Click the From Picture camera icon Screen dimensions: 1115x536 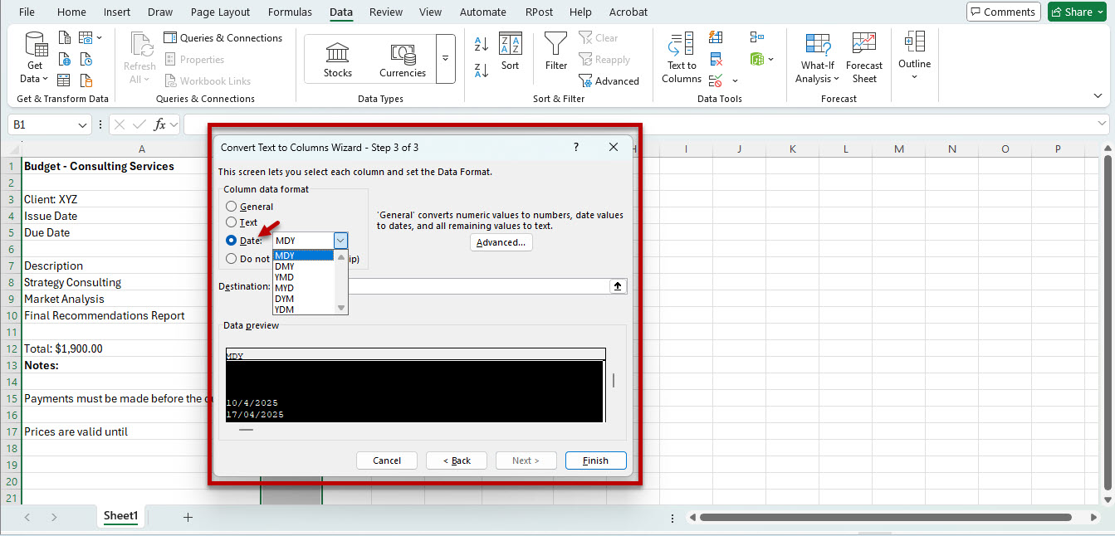pyautogui.click(x=86, y=38)
